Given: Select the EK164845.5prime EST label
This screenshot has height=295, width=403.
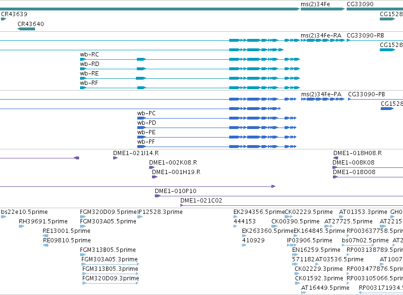Looking at the screenshot, I should [319, 231].
